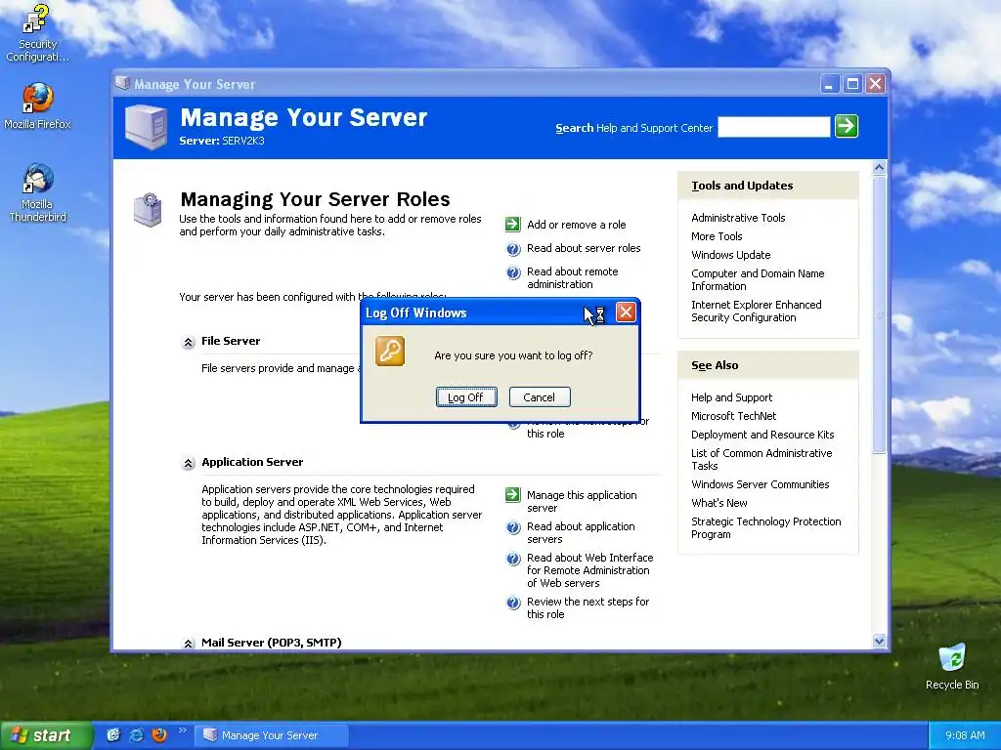Open Strategic Technology Protection Program link

click(766, 527)
